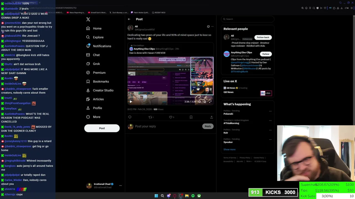Screen dimensions: 355x199
Task: Play the embedded video
Action: 131,102
